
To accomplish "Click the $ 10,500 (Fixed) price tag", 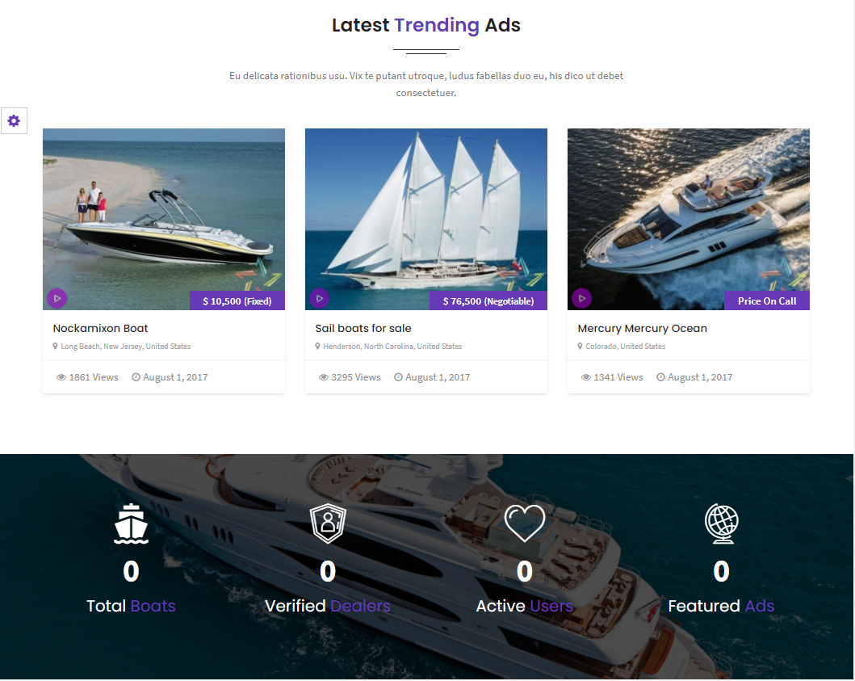I will tap(237, 301).
